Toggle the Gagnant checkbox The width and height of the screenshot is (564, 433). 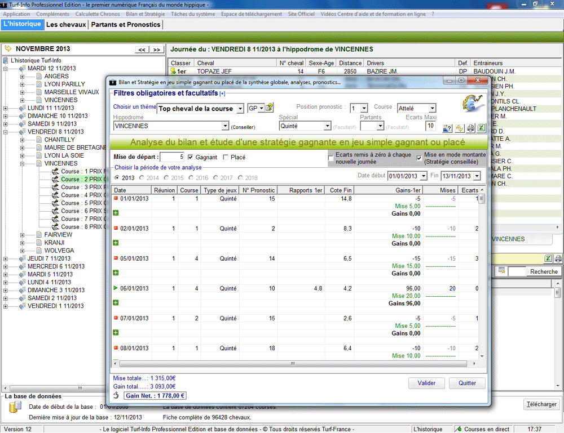coord(190,157)
